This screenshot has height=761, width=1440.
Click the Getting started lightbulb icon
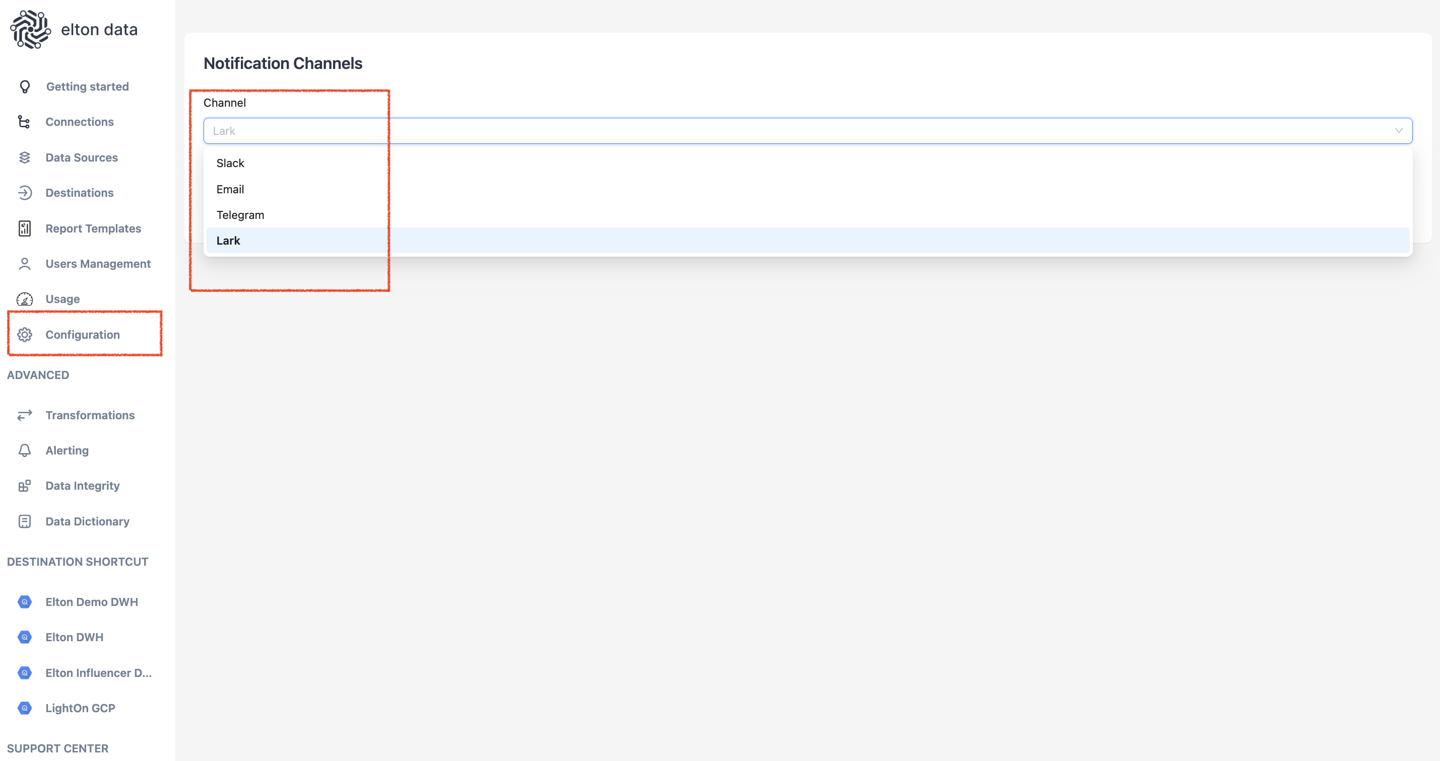click(25, 87)
